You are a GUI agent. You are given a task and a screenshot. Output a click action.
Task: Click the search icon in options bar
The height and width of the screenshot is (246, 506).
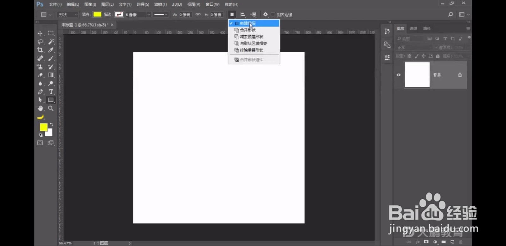(x=451, y=15)
